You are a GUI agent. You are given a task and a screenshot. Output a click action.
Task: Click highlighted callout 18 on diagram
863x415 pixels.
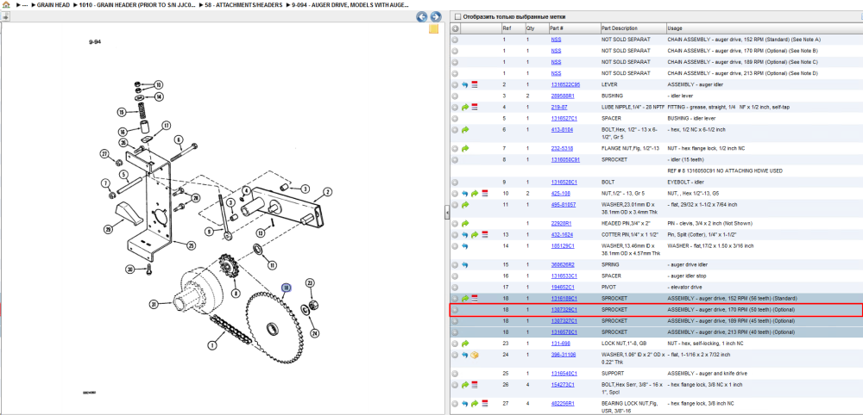(x=287, y=287)
